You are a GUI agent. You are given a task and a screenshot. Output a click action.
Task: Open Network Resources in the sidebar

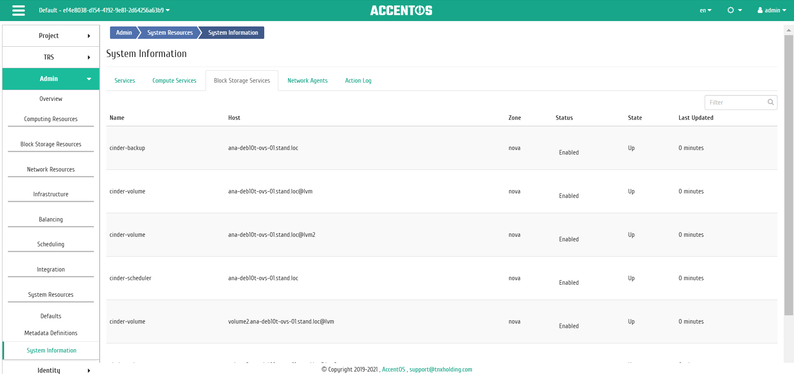51,169
